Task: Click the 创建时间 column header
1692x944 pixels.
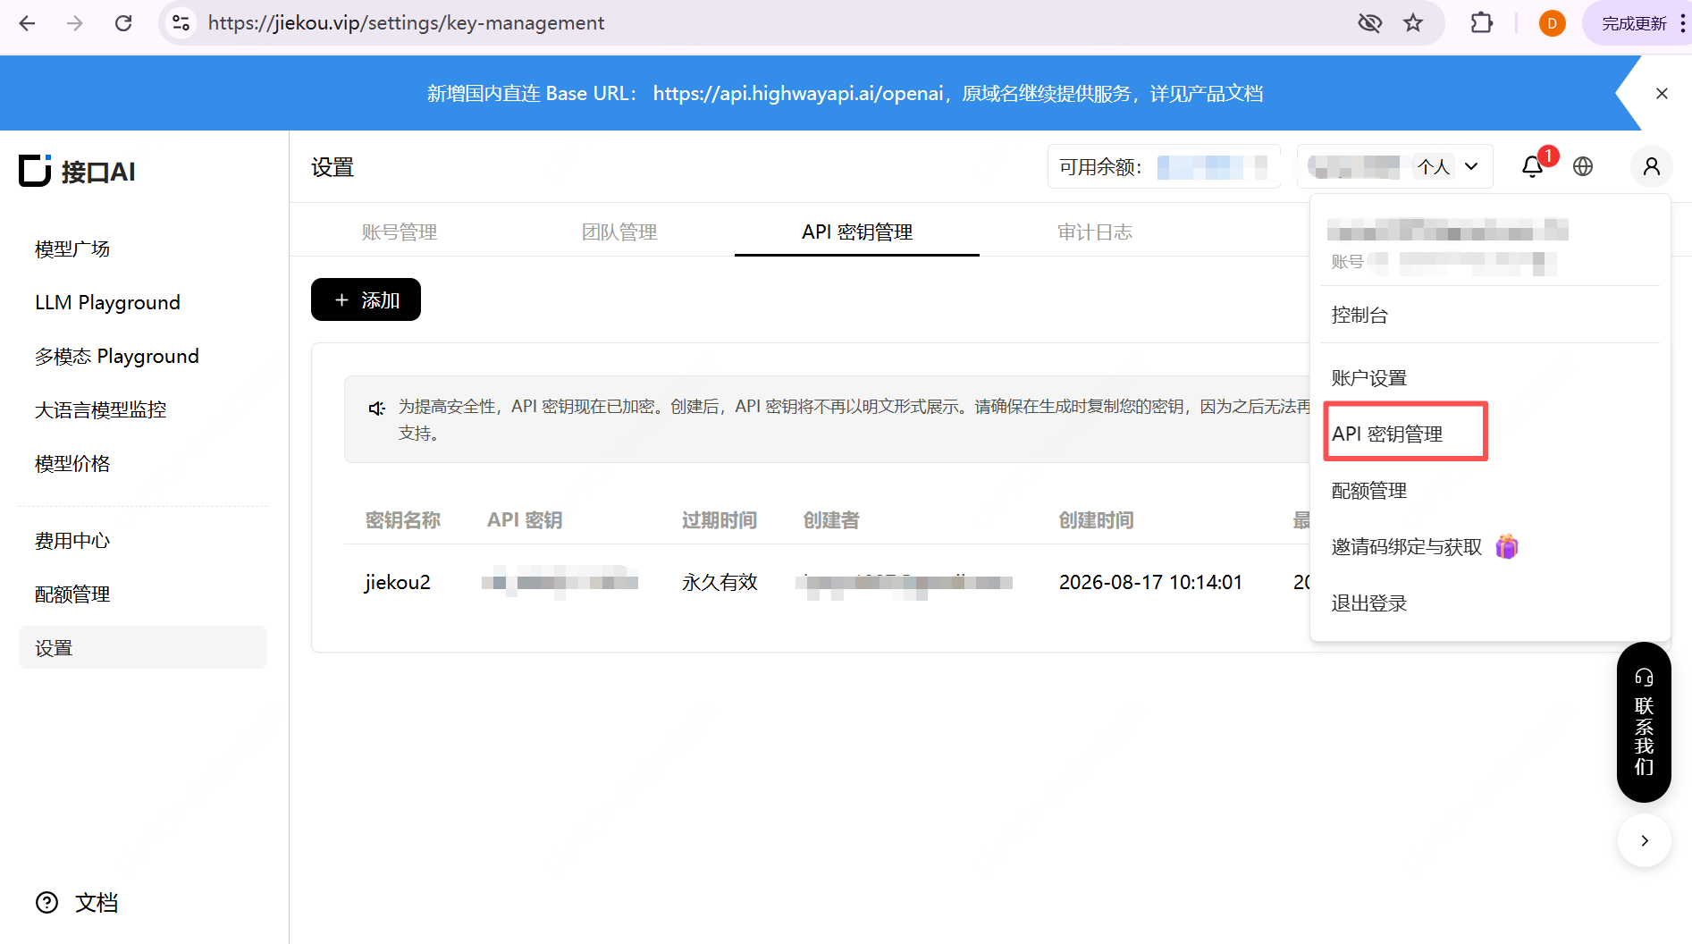Action: click(1096, 520)
